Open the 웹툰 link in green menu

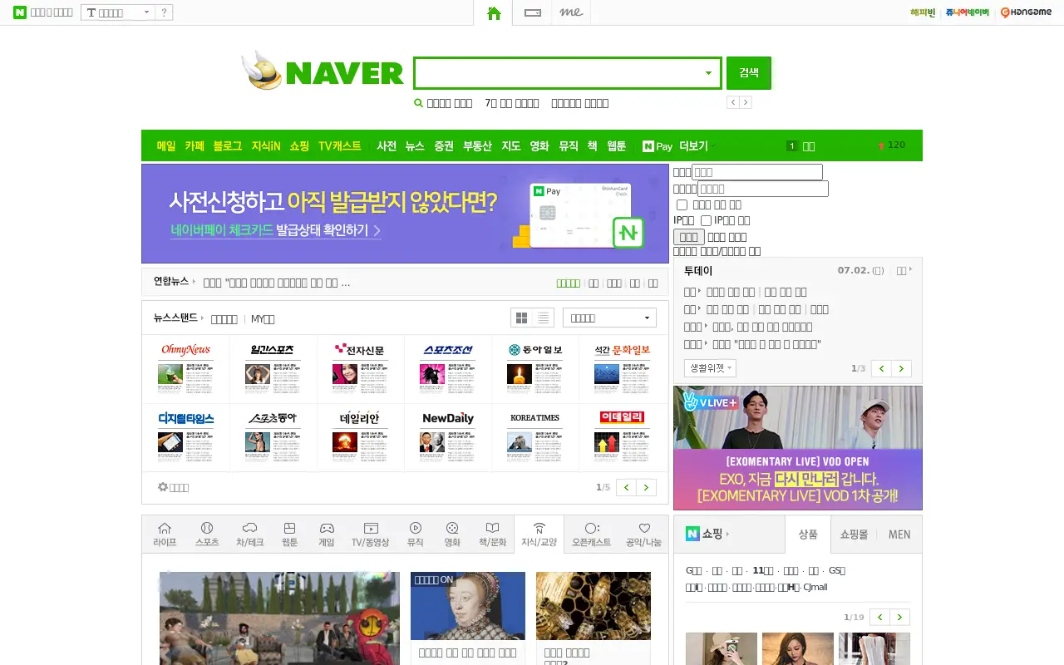coord(616,146)
